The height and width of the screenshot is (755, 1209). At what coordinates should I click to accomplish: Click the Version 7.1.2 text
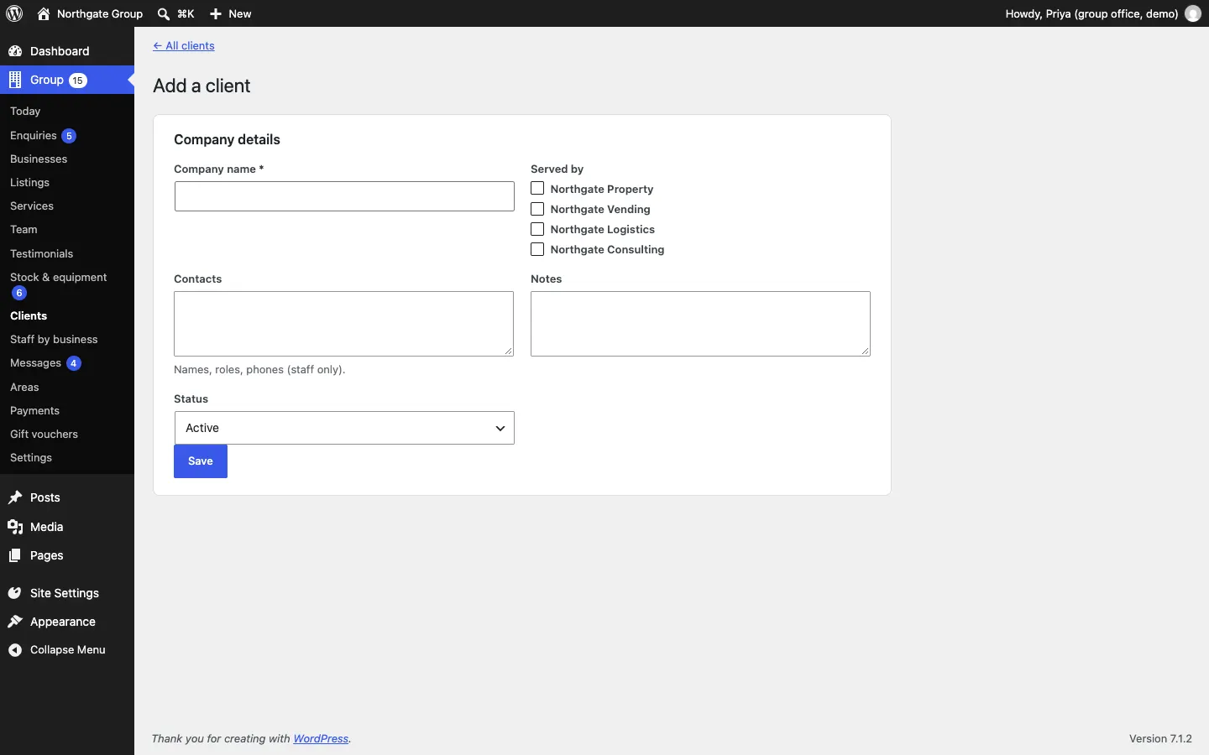pyautogui.click(x=1161, y=739)
